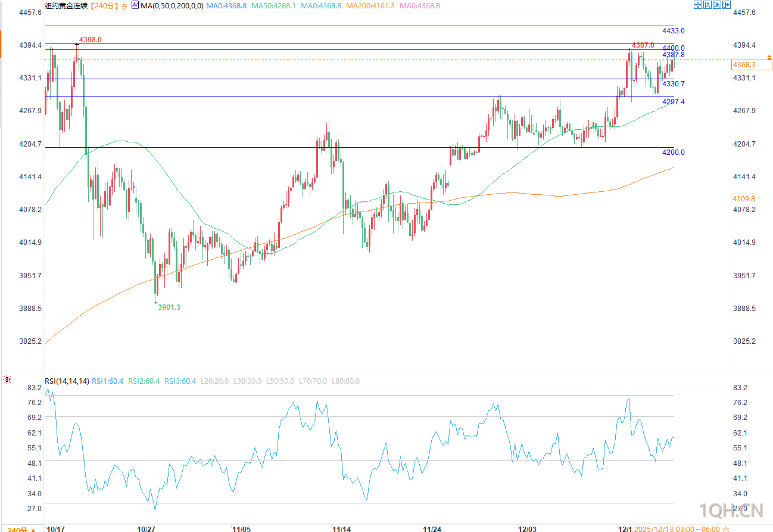Click the 纽约黄金连续 symbol name
This screenshot has height=532, width=773.
click(x=66, y=5)
